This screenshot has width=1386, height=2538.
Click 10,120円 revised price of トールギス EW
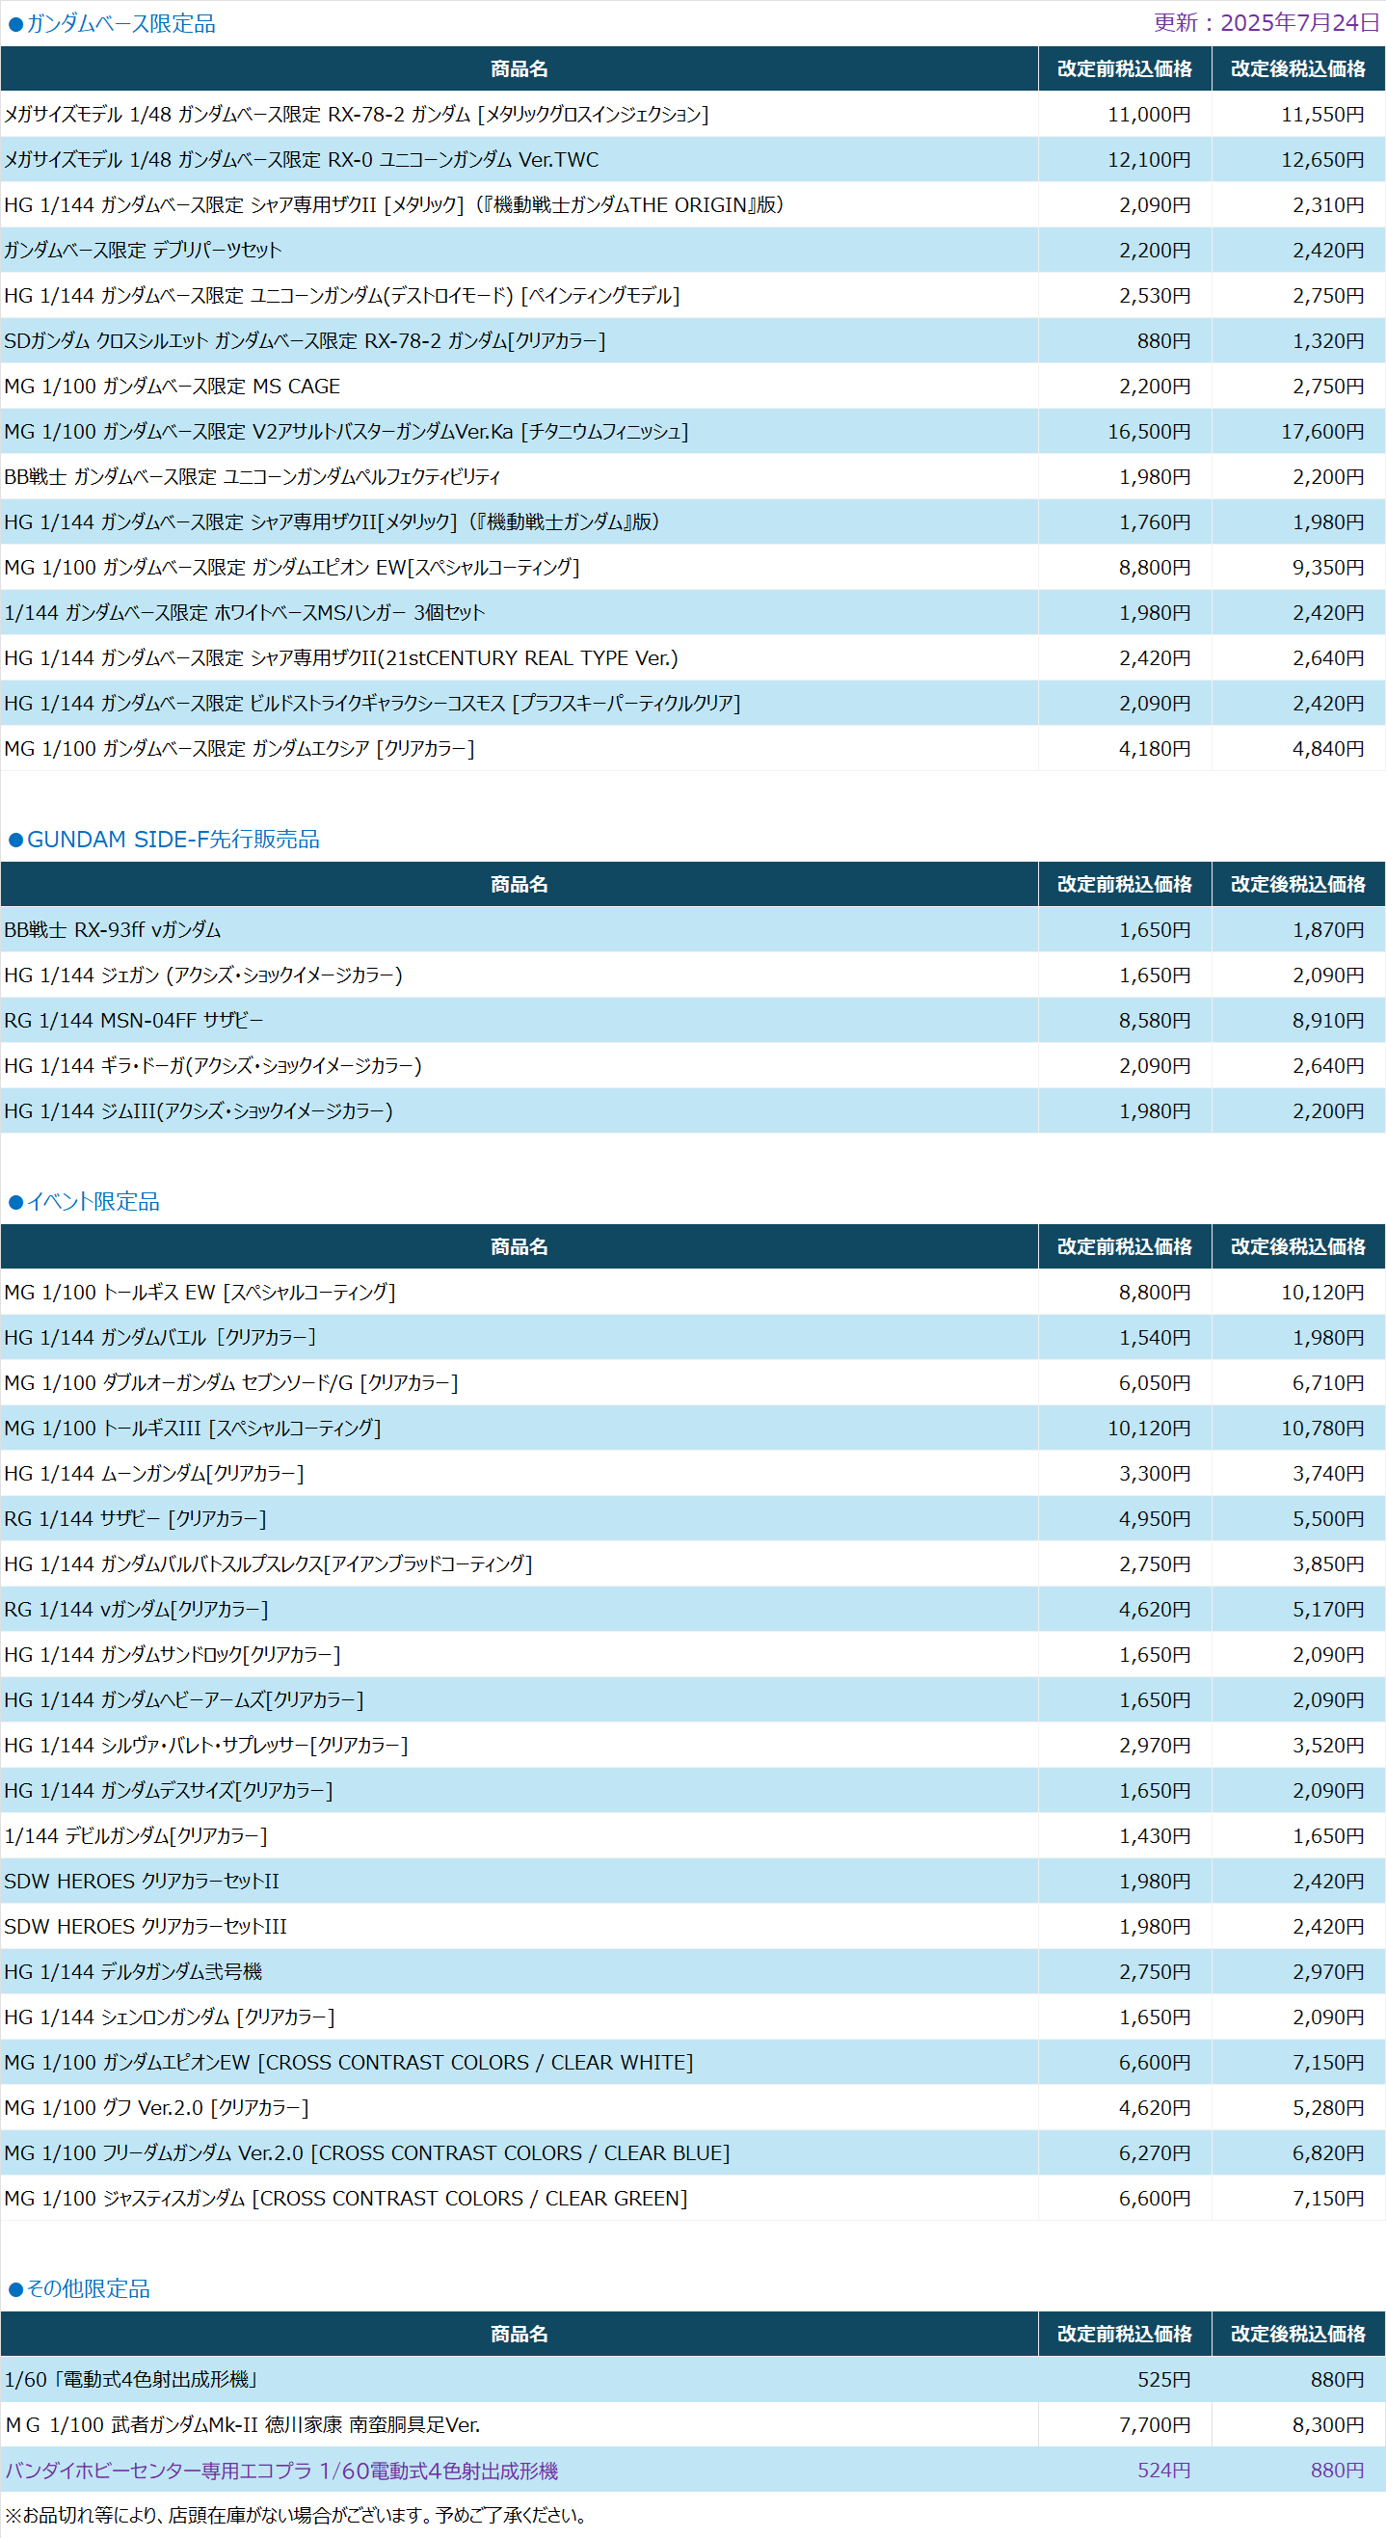click(1322, 1293)
